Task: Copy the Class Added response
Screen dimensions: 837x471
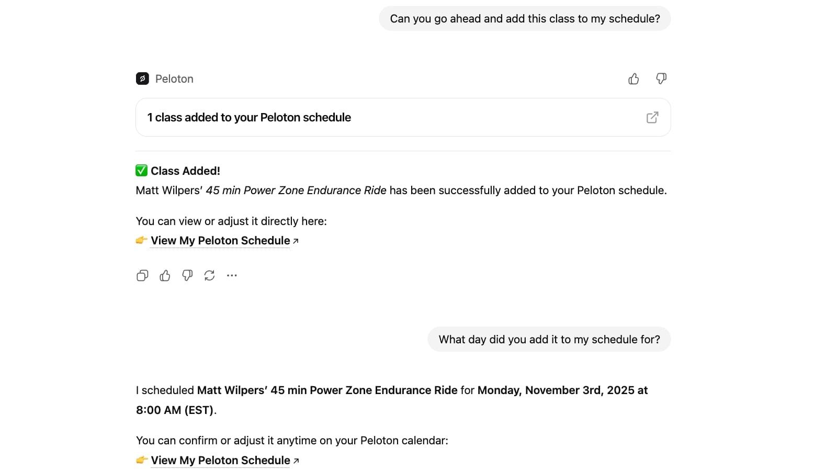Action: coord(142,275)
